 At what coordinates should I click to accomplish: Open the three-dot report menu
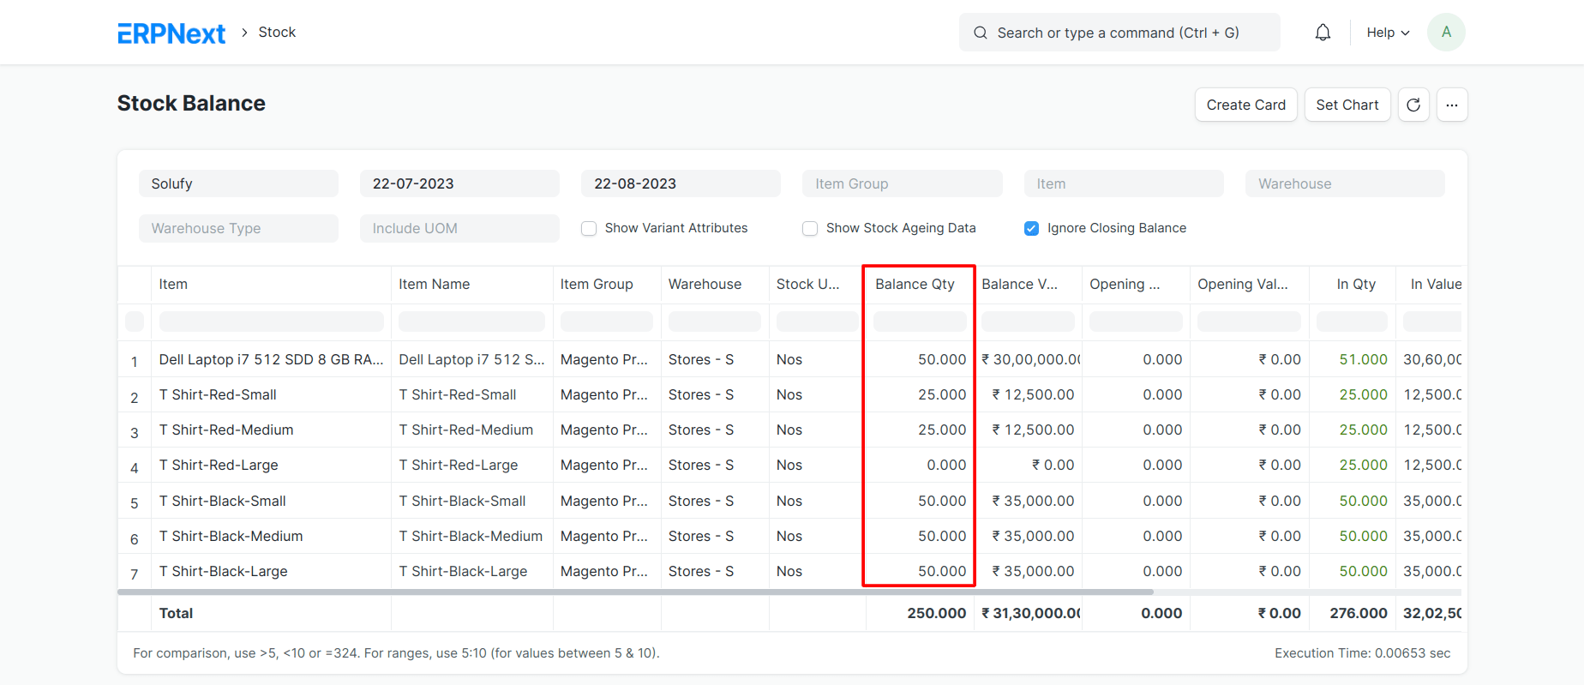[x=1452, y=105]
